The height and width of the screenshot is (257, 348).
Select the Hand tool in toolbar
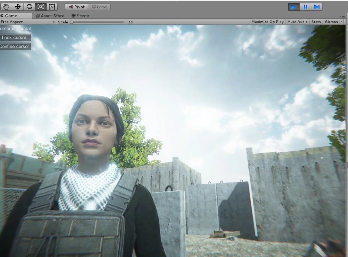(x=6, y=7)
